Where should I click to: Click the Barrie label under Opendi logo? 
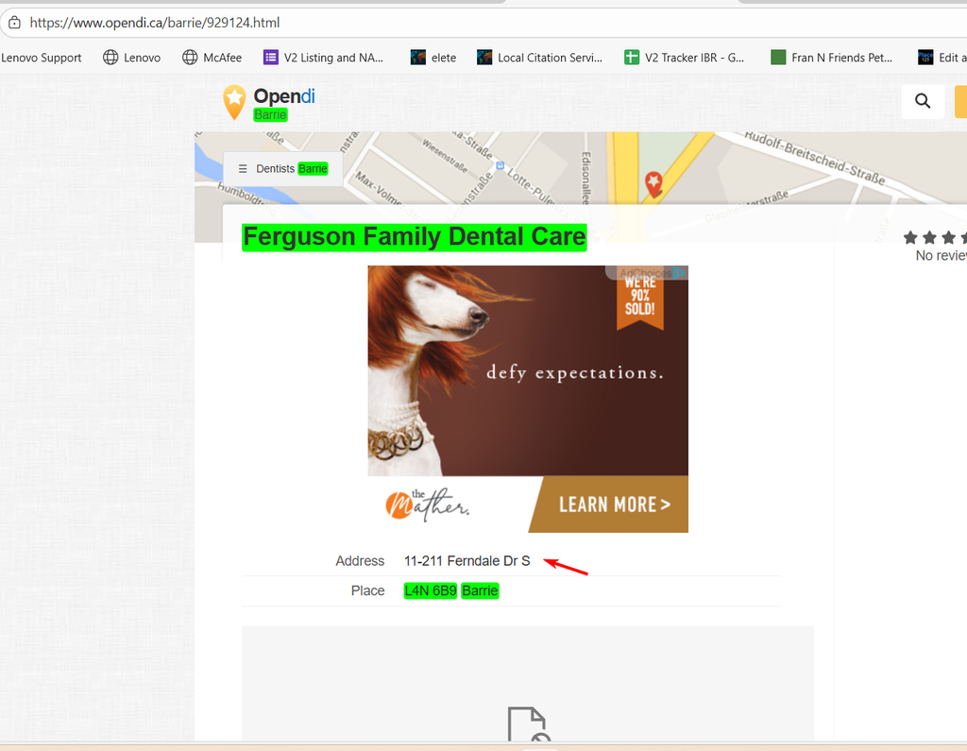point(270,115)
